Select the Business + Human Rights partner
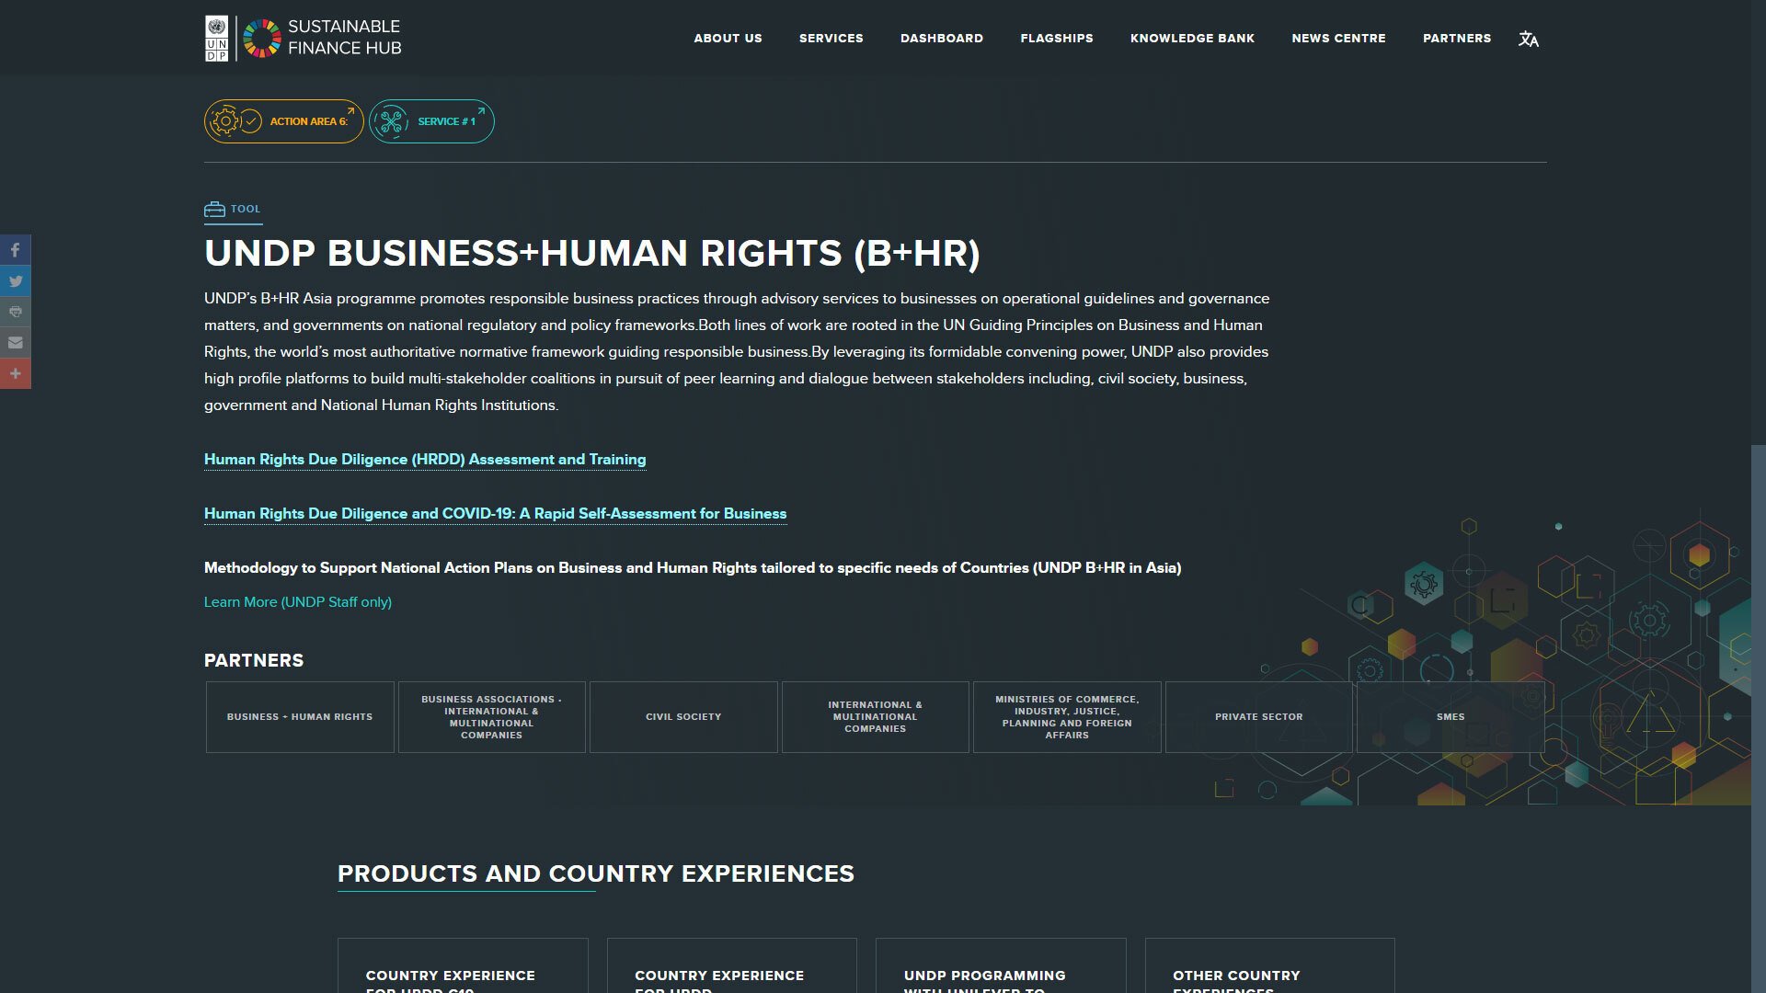 point(300,717)
